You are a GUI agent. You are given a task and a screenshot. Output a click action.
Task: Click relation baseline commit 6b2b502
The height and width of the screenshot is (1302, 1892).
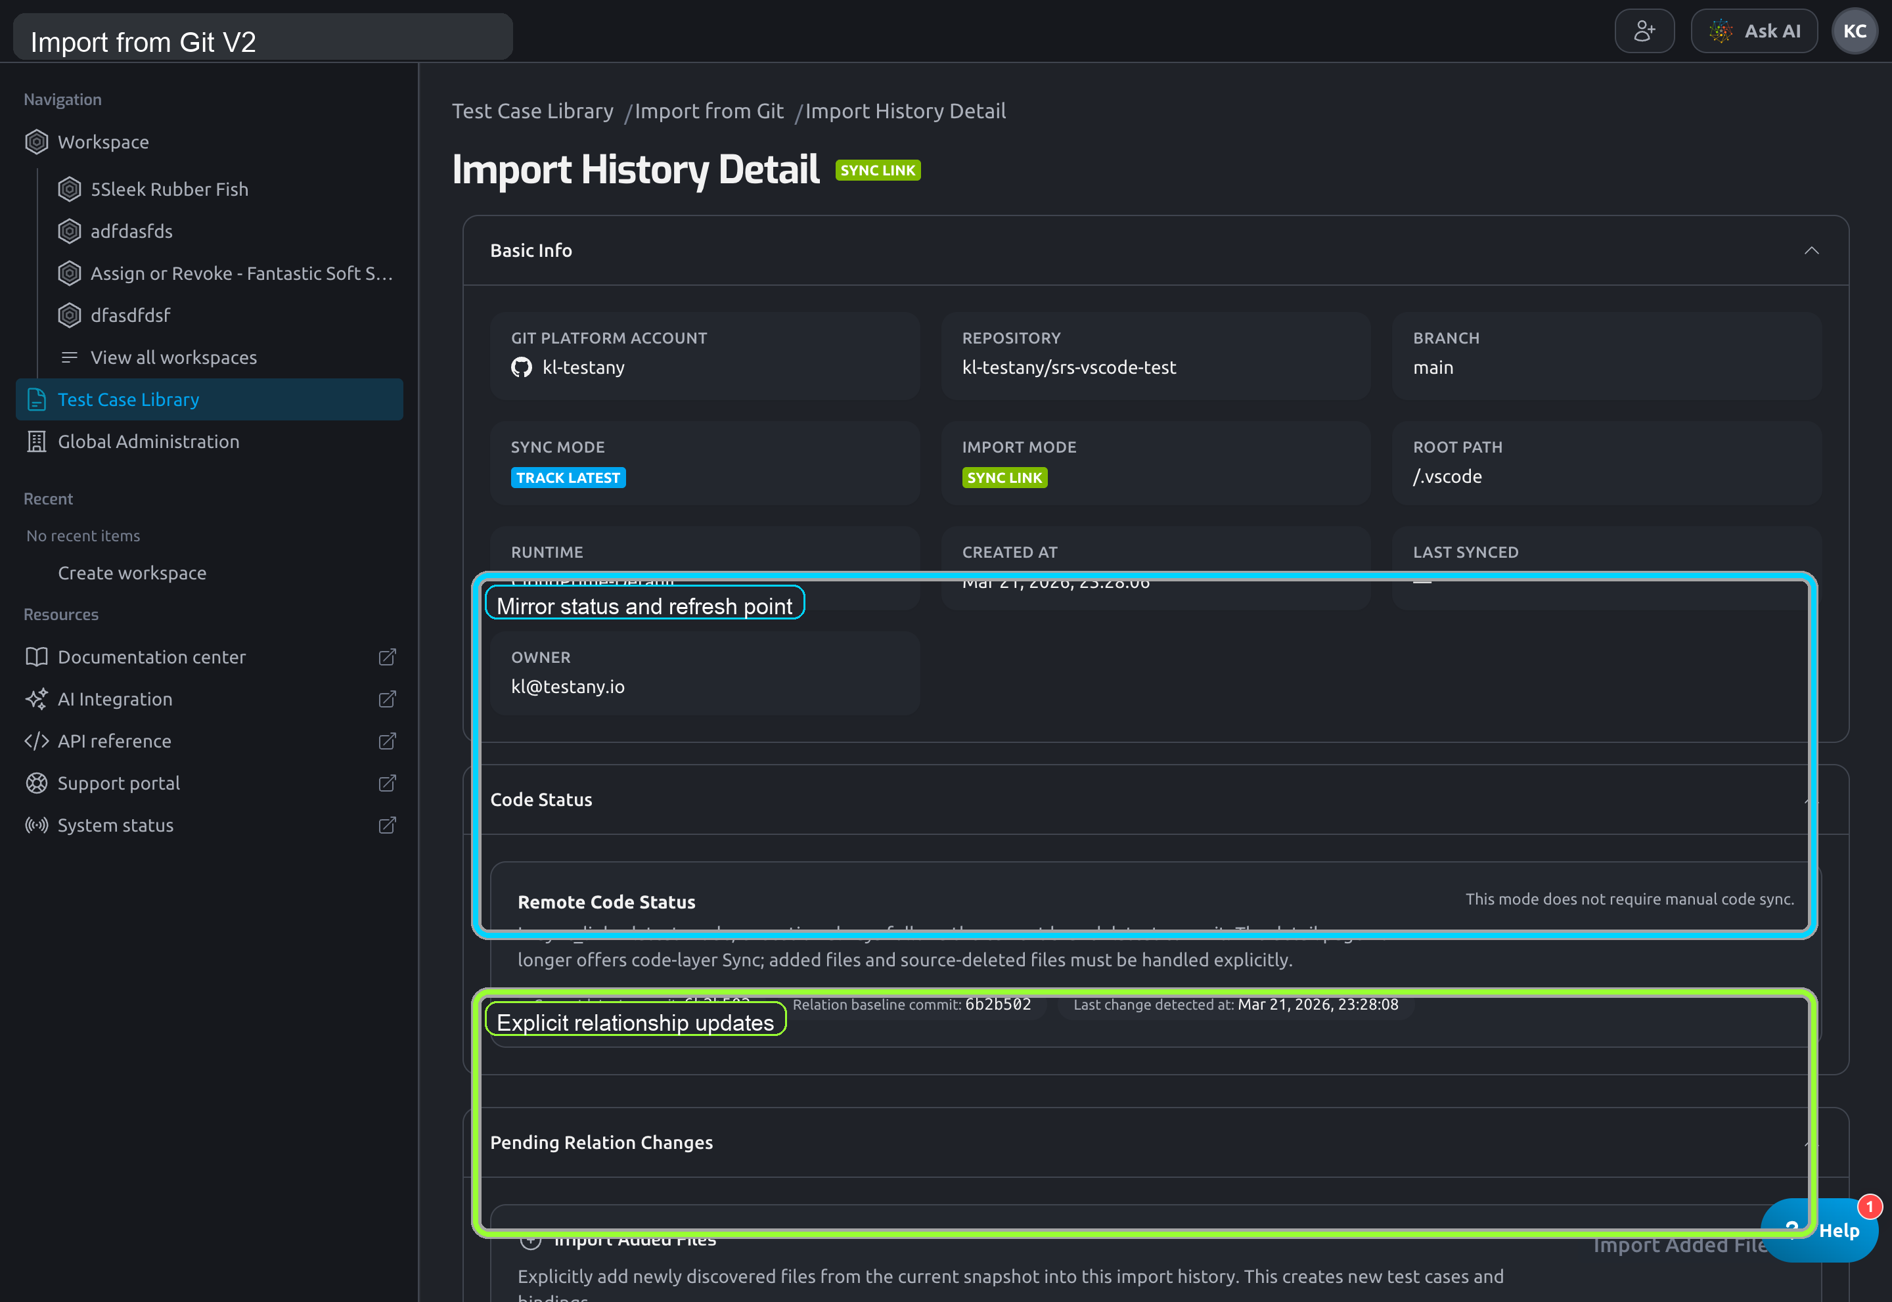(998, 1004)
